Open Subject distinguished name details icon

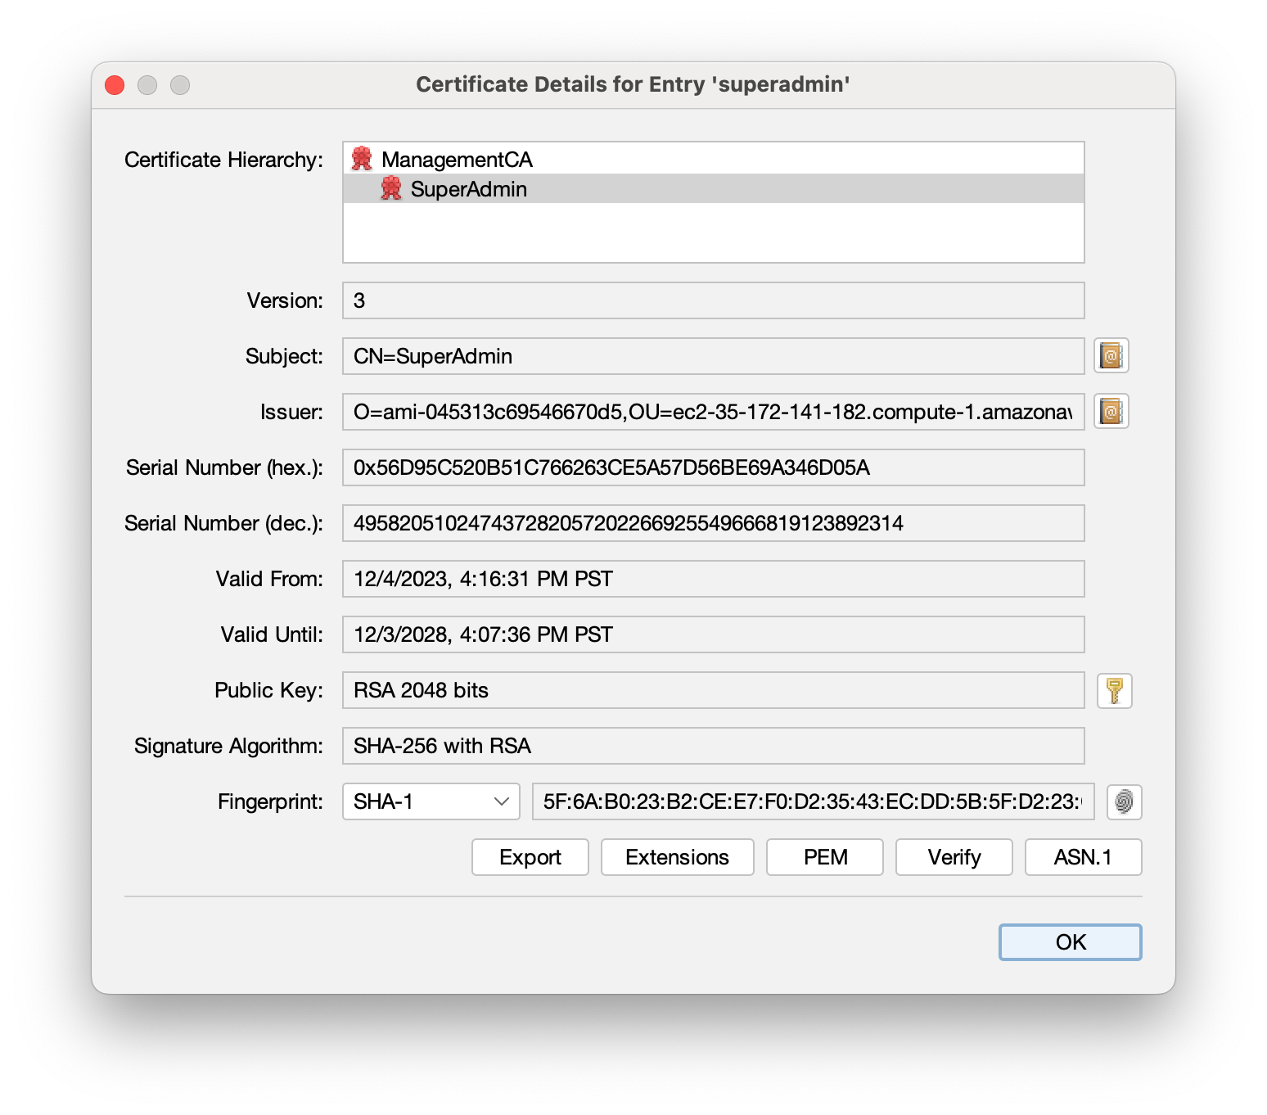1111,356
